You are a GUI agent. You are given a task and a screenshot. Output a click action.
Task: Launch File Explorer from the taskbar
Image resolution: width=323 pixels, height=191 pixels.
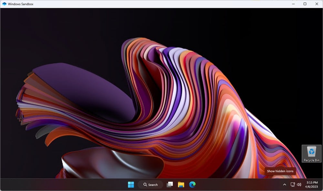click(181, 185)
